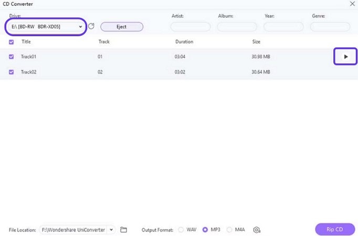Viewport: 358px width, 236px height.
Task: Click track number 02 cell
Action: point(100,72)
